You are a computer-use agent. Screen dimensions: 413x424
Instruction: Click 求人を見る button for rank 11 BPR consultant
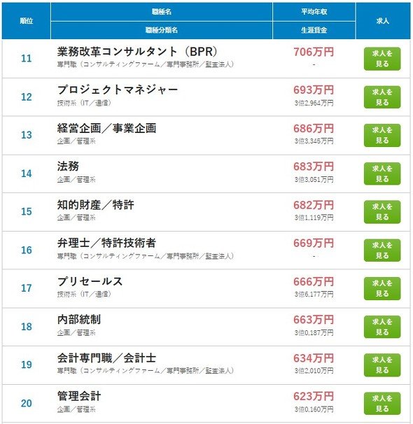click(x=382, y=59)
